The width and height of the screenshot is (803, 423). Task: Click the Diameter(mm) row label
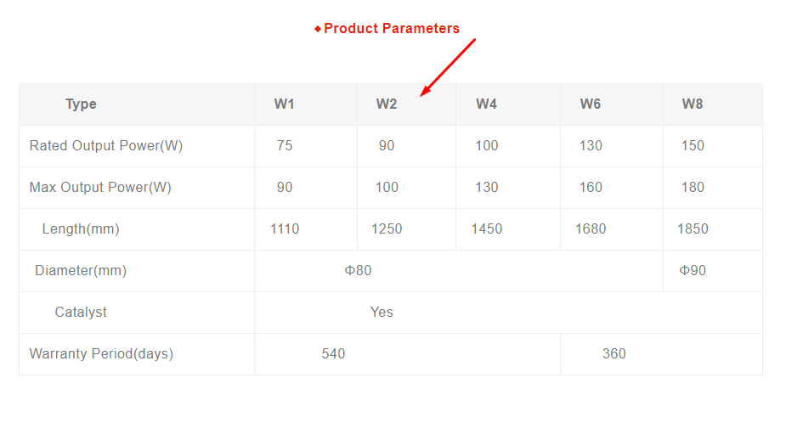tap(81, 270)
